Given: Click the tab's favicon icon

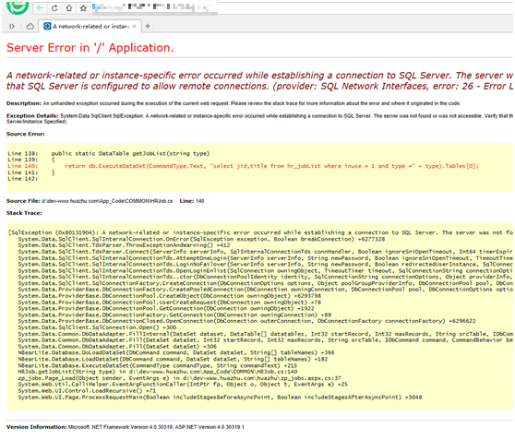Looking at the screenshot, I should click(47, 26).
